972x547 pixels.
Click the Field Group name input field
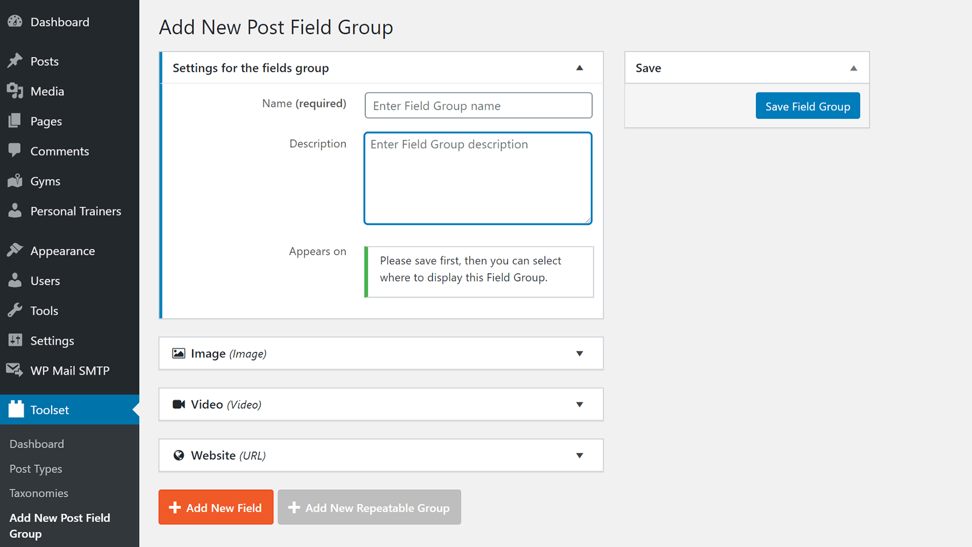[478, 105]
